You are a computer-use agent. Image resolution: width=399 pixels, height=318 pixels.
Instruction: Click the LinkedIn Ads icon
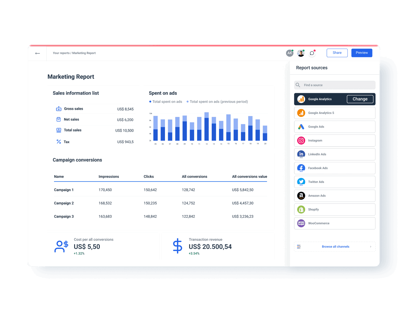(x=301, y=154)
